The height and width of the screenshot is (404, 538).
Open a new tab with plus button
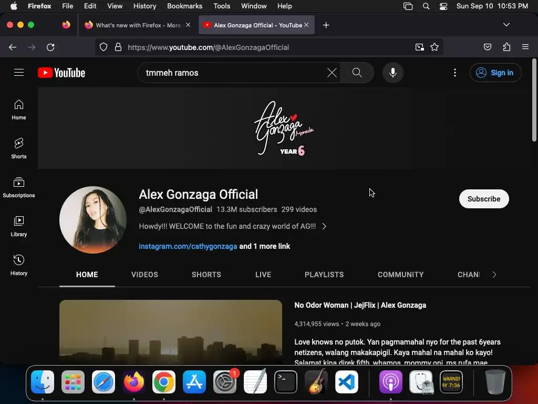point(326,25)
